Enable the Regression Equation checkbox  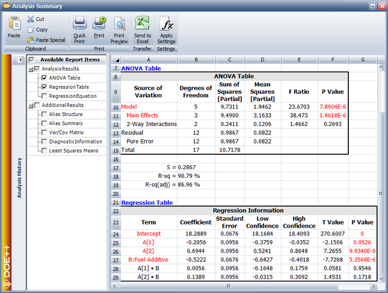click(45, 96)
